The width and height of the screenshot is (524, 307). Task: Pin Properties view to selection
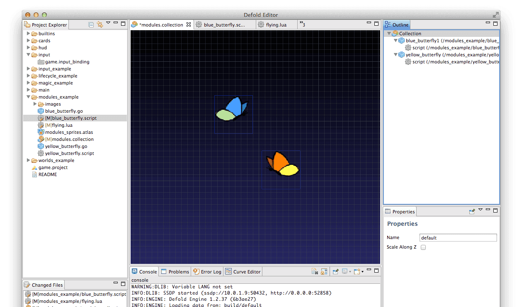472,211
